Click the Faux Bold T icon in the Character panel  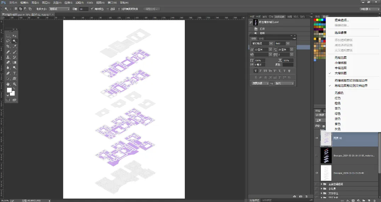256,71
